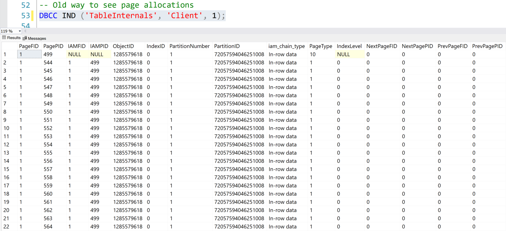506x231 pixels.
Task: Click PagePID cell 555
Action: [53, 153]
